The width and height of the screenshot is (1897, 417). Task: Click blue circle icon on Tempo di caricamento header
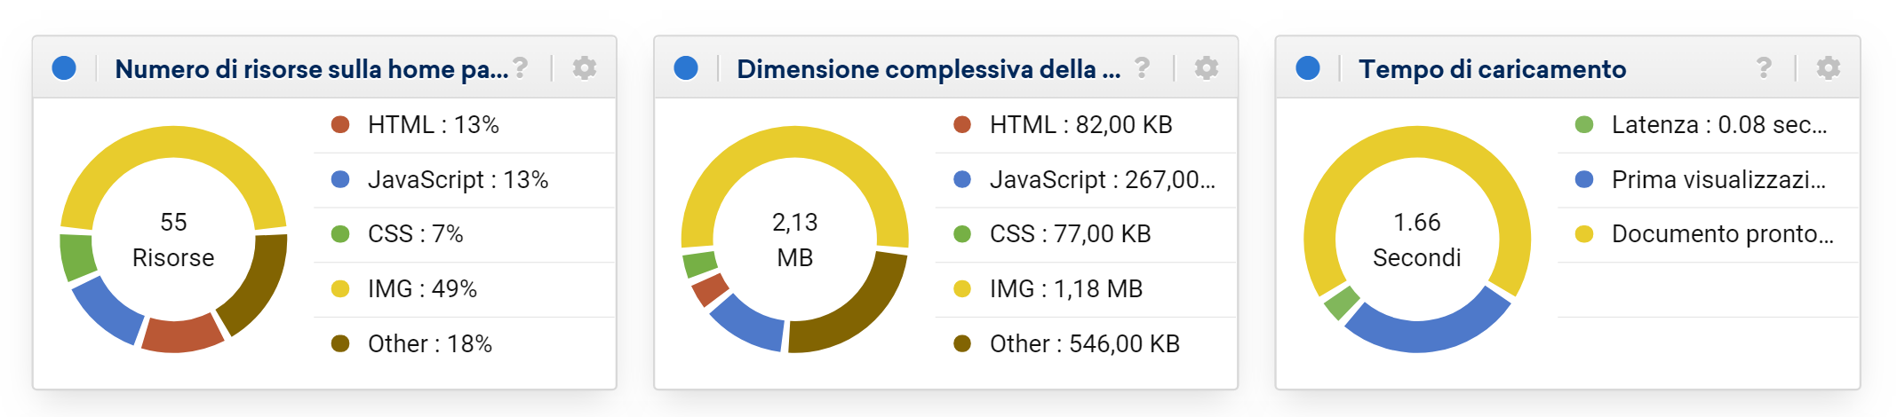1308,68
